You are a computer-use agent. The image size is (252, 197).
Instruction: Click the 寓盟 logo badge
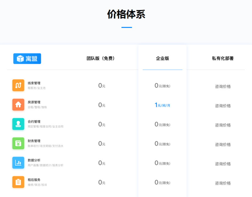point(27,59)
